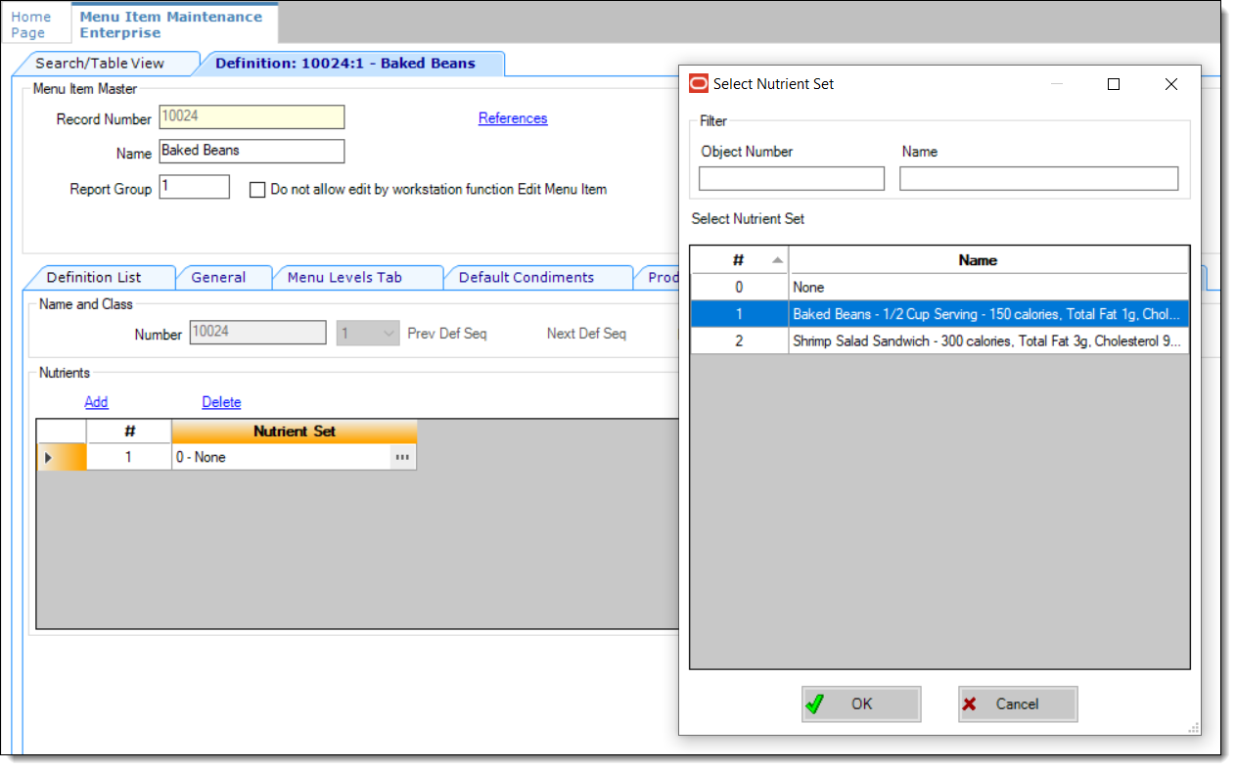1236x770 pixels.
Task: Click the Cancel button in the dialog
Action: [x=1018, y=703]
